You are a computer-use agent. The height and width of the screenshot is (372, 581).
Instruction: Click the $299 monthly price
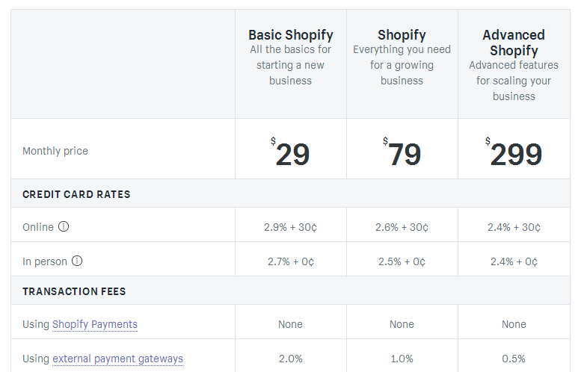tap(514, 152)
